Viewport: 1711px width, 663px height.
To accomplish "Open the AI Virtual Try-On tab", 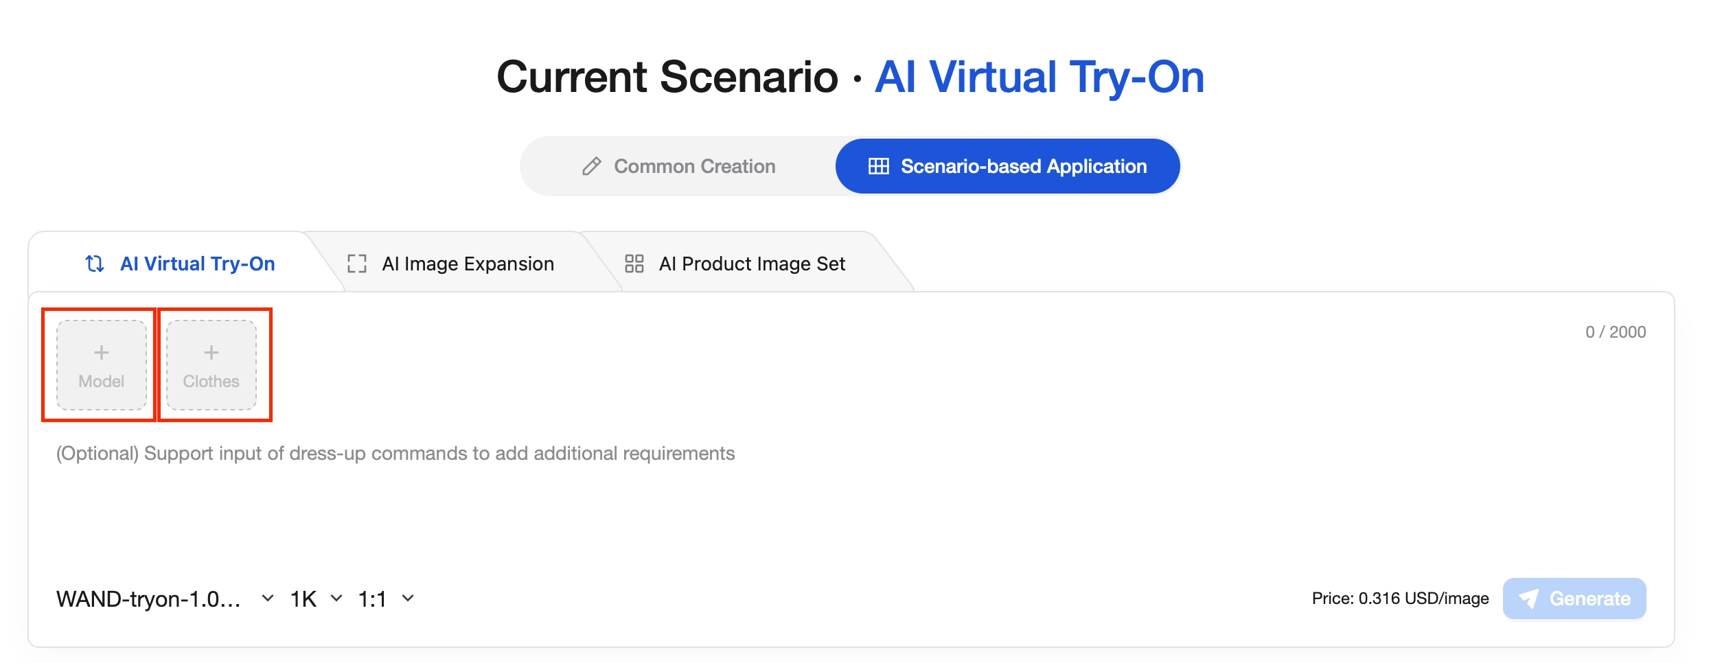I will [180, 264].
